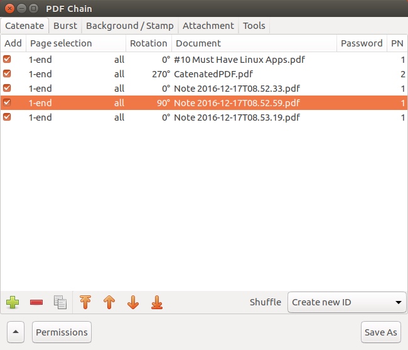Image resolution: width=408 pixels, height=350 pixels.
Task: Select the Tools tab
Action: (254, 26)
